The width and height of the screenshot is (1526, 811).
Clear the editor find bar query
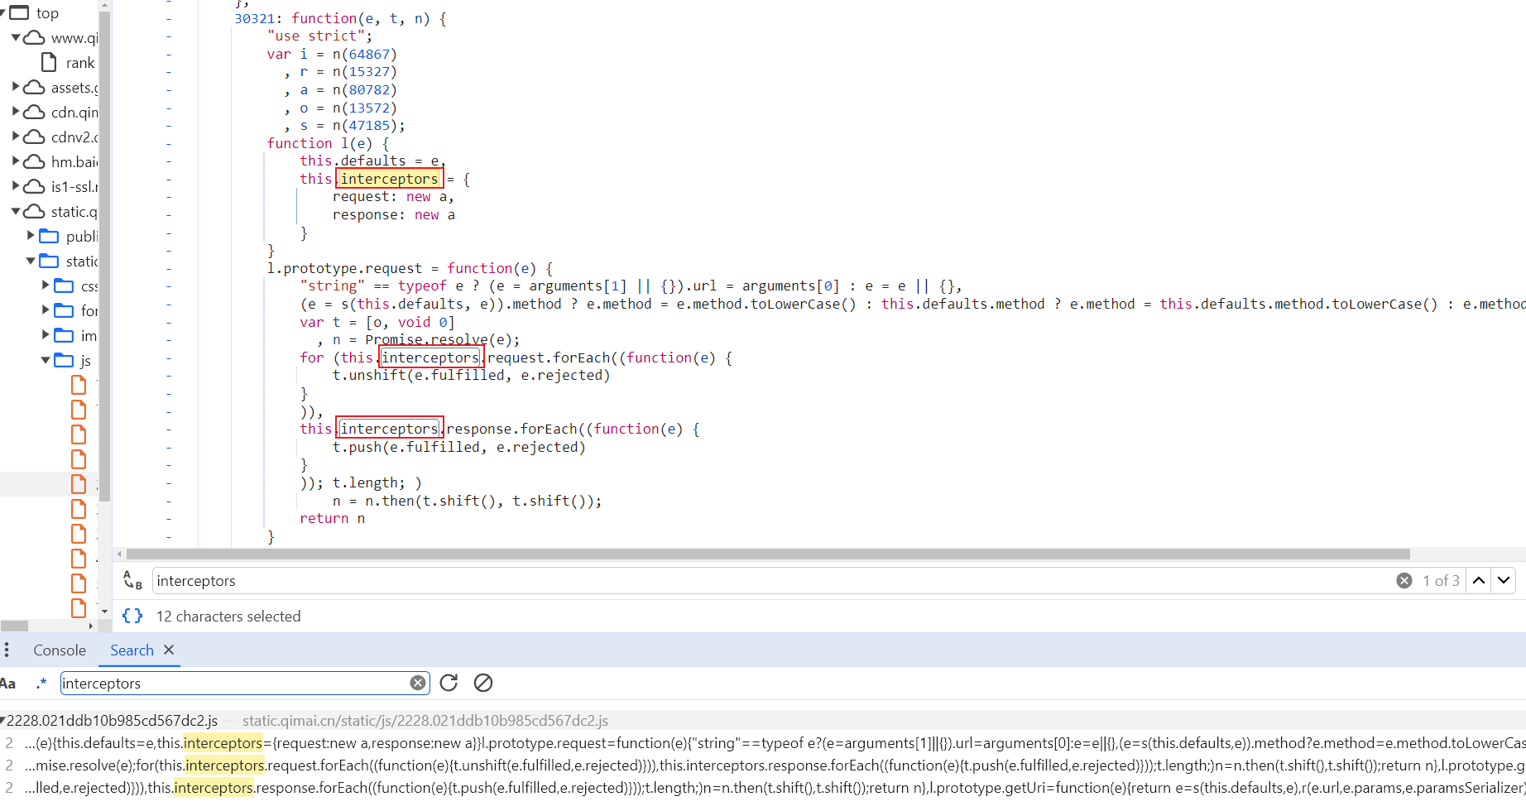(1404, 580)
